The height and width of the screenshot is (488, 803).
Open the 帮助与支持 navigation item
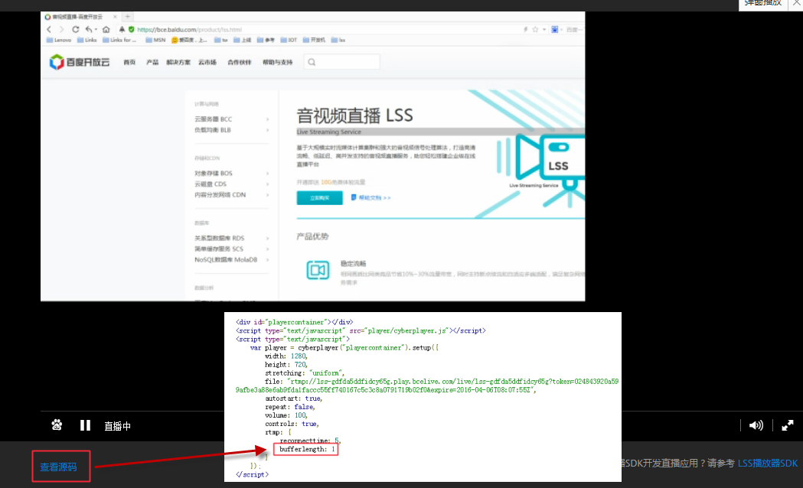(278, 63)
